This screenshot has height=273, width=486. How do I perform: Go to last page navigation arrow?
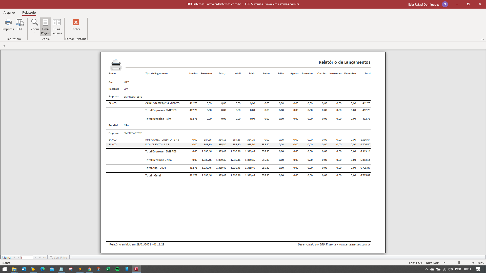pos(40,258)
